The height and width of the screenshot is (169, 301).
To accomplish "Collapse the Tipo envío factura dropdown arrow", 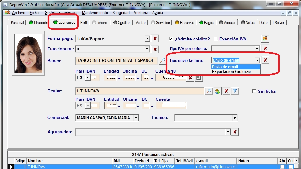I will pyautogui.click(x=257, y=61).
